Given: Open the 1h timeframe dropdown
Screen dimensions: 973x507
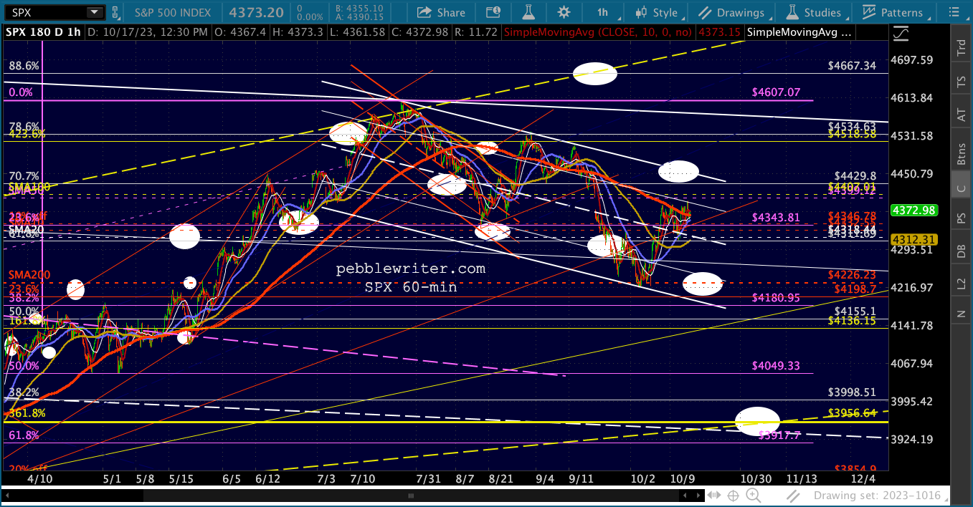Looking at the screenshot, I should pyautogui.click(x=602, y=12).
